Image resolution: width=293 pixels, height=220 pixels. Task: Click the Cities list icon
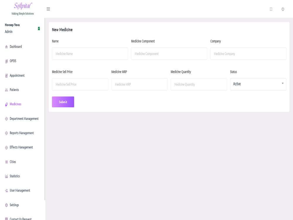coord(6,162)
